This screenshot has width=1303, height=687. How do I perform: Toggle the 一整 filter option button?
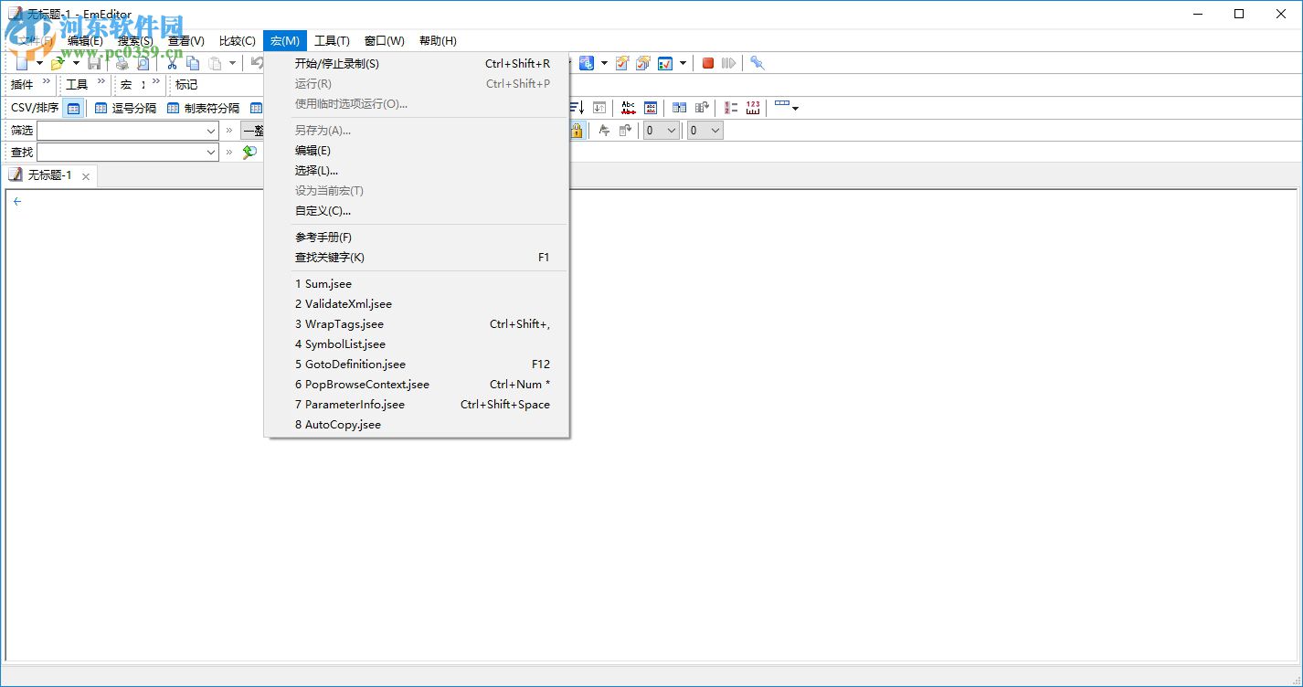(254, 130)
